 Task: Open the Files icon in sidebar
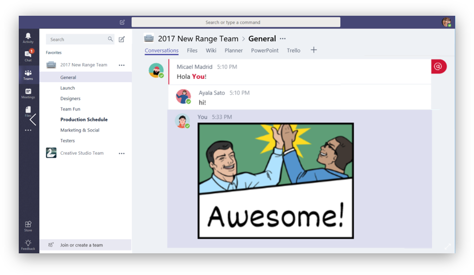tap(28, 111)
